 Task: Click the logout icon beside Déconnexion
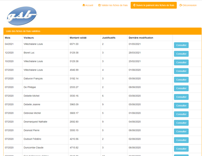[x=181, y=5]
